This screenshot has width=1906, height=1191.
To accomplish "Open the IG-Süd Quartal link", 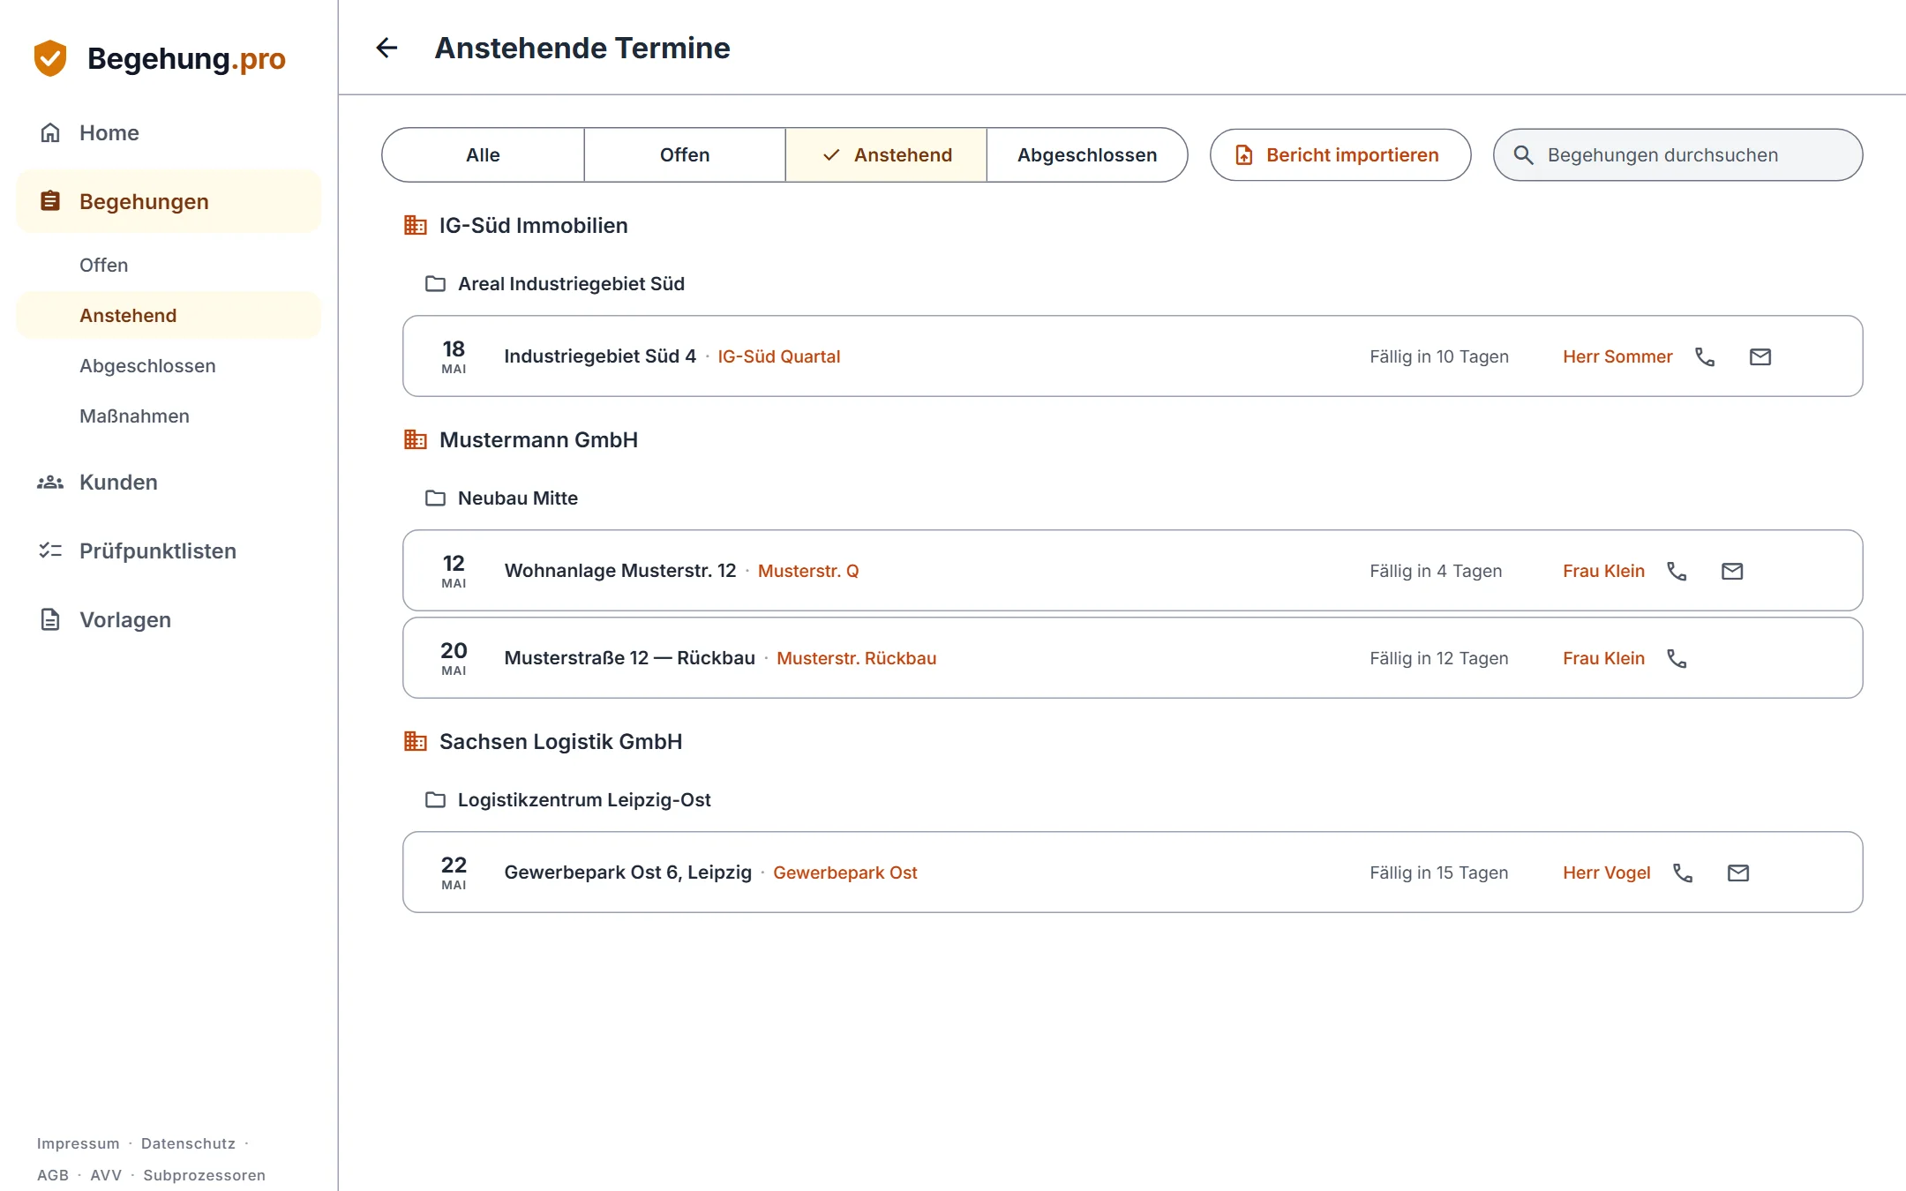I will (x=778, y=356).
